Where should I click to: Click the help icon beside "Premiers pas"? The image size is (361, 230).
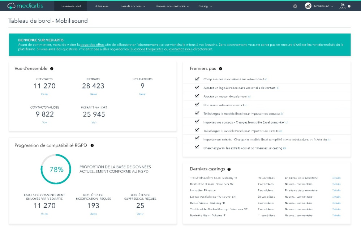click(x=220, y=68)
